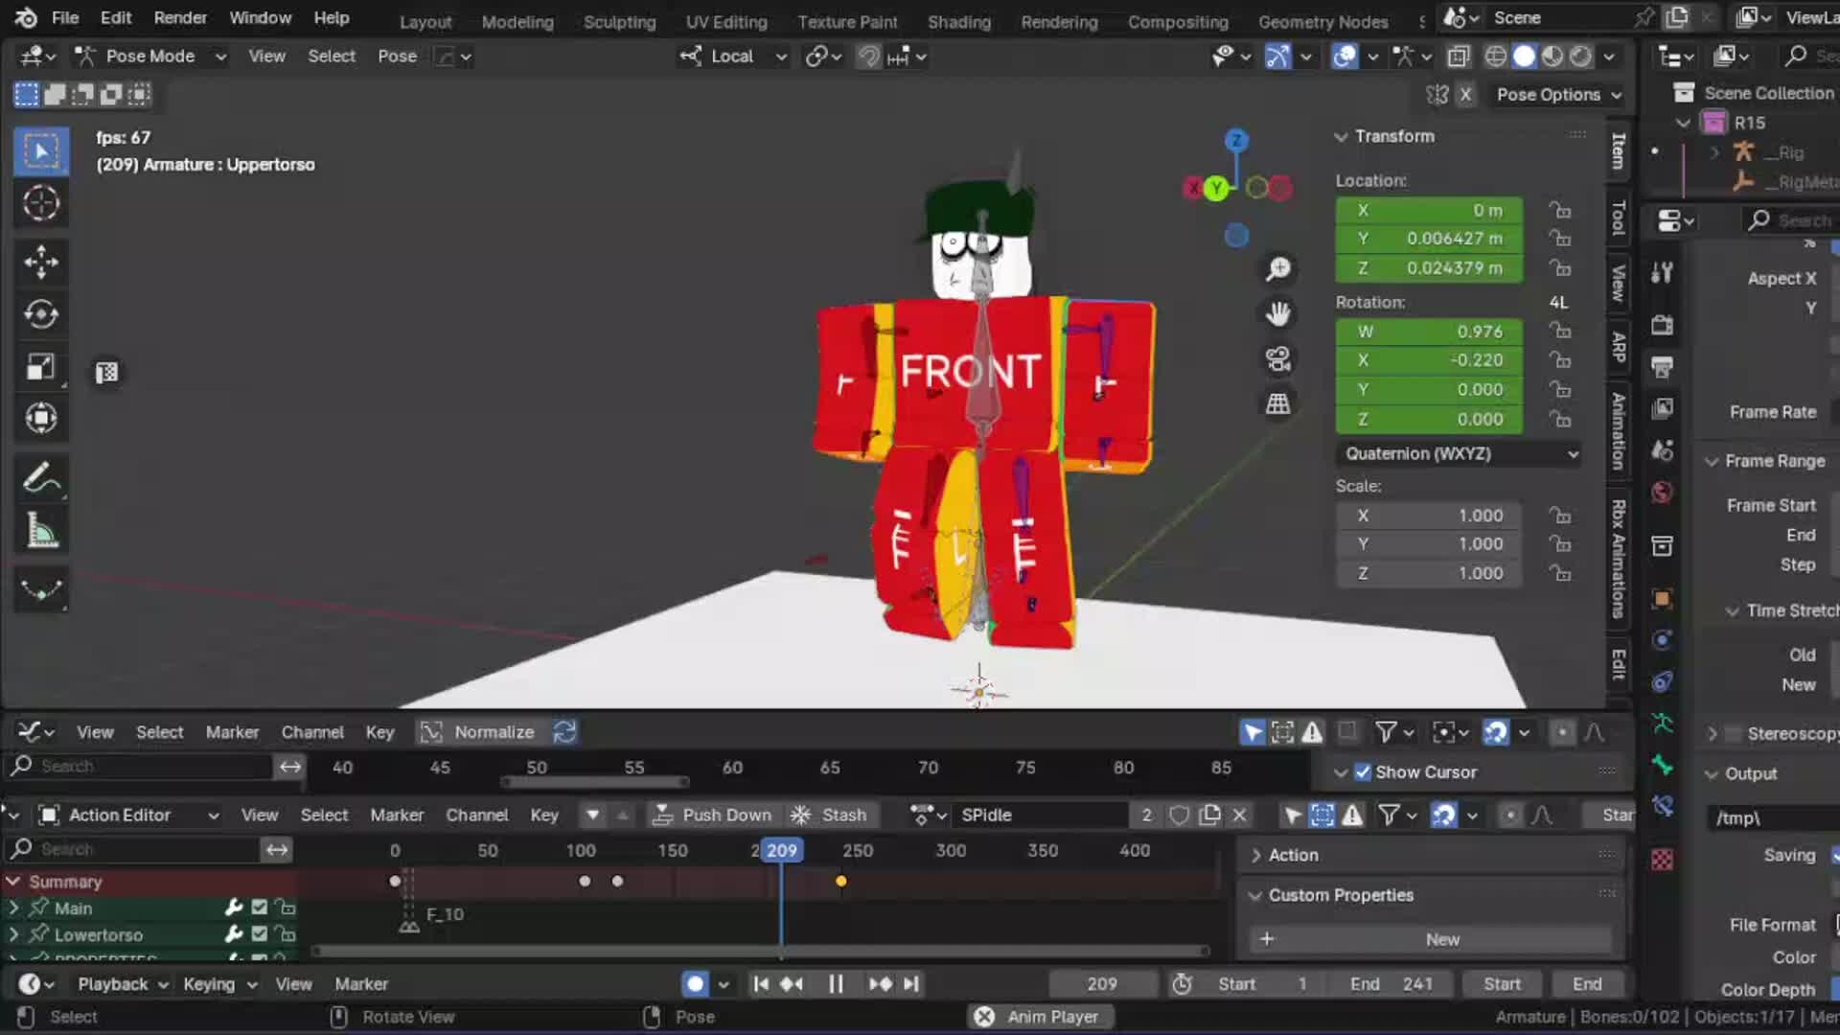Click the Push Down button
This screenshot has height=1035, width=1840.
coord(712,816)
